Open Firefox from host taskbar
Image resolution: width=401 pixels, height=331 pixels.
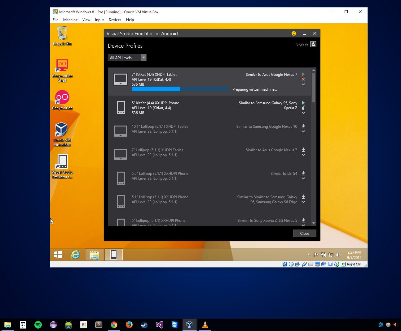pos(129,325)
